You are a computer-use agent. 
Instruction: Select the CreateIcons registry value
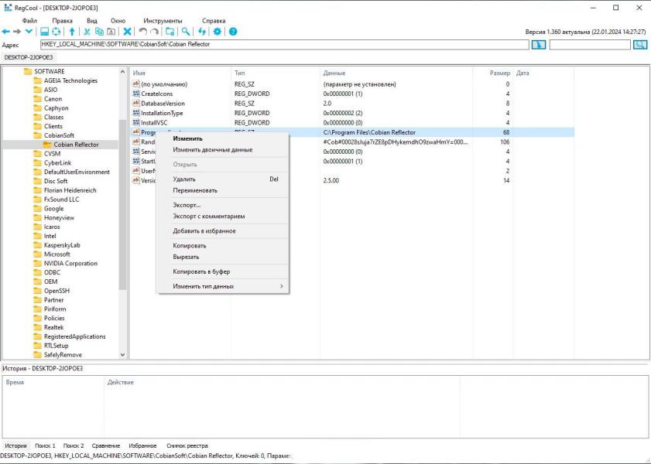pyautogui.click(x=156, y=94)
